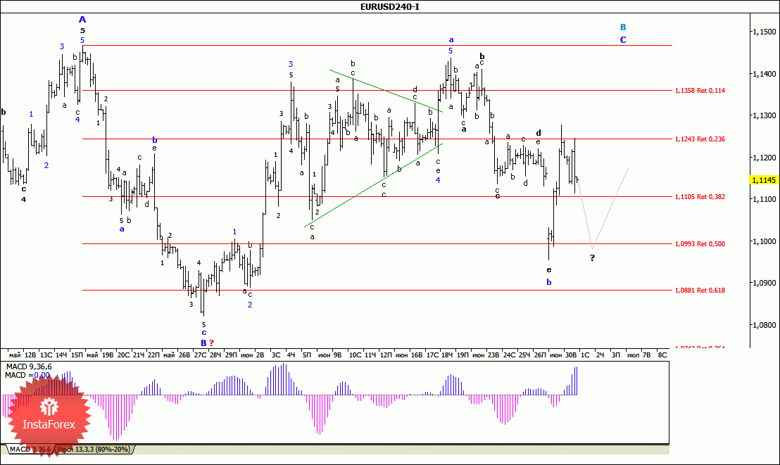
Task: Select the 1,0900 price axis label
Action: point(763,284)
